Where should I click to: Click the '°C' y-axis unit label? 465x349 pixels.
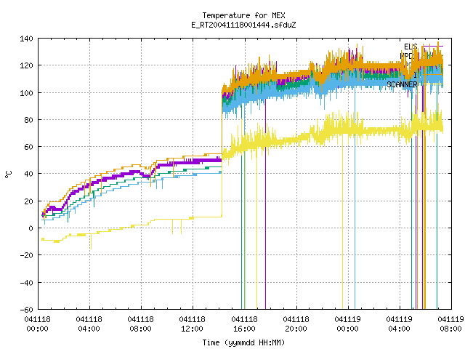click(9, 174)
